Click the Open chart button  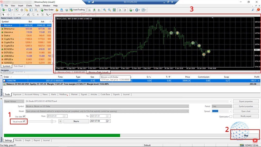(x=246, y=111)
